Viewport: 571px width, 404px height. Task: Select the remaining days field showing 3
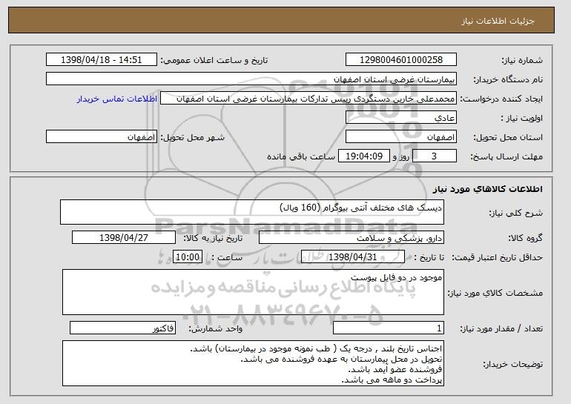[x=434, y=156]
